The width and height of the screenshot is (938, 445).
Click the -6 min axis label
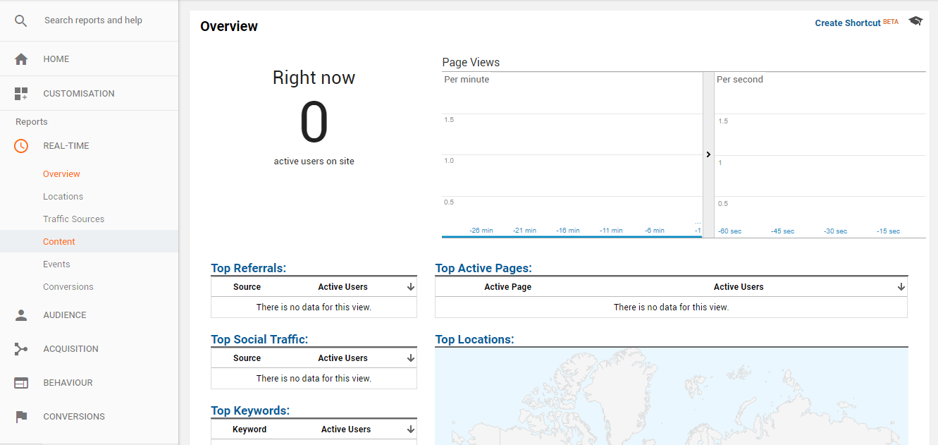(655, 231)
